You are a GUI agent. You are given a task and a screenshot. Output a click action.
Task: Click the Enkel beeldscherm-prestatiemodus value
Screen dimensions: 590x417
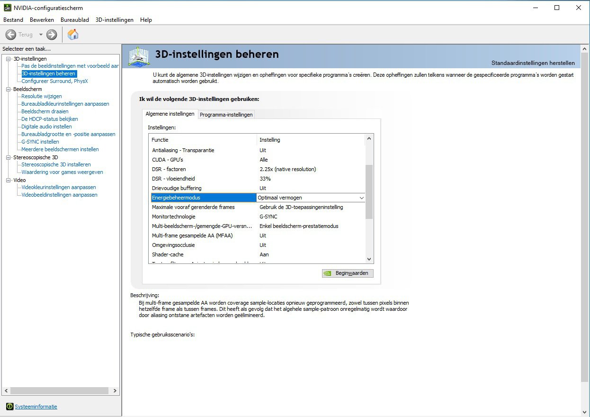(299, 226)
